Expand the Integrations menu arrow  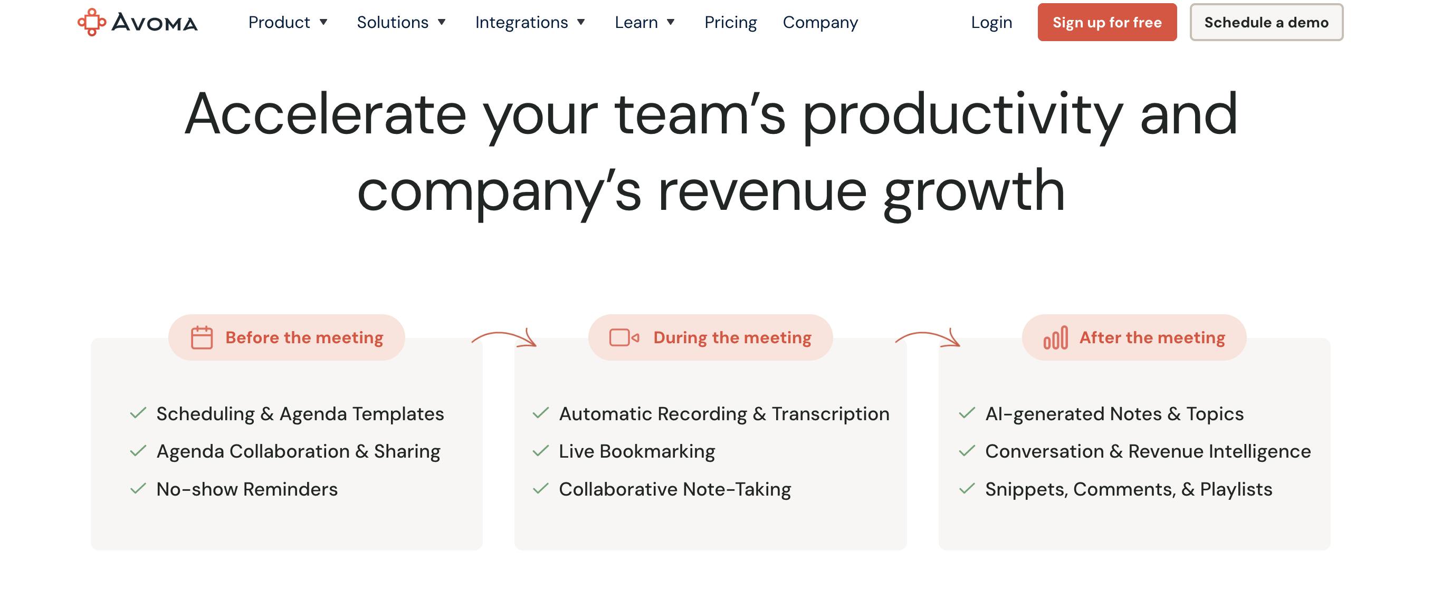pos(581,23)
